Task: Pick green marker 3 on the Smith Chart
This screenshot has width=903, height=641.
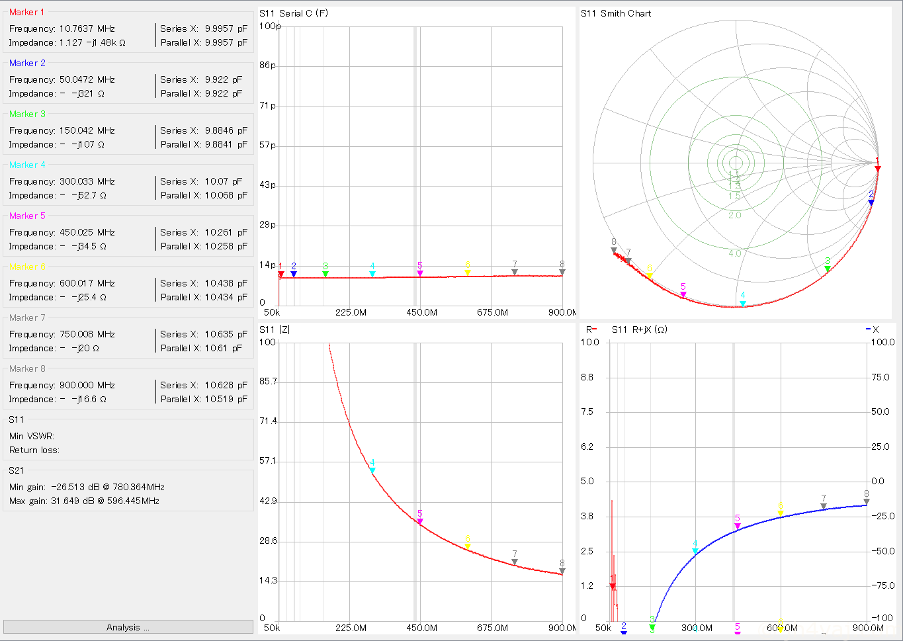Action: 828,269
